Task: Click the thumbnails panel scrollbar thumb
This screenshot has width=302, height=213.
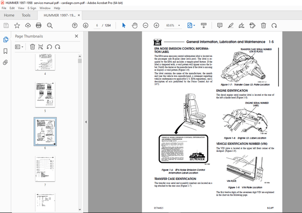Action: (80, 61)
